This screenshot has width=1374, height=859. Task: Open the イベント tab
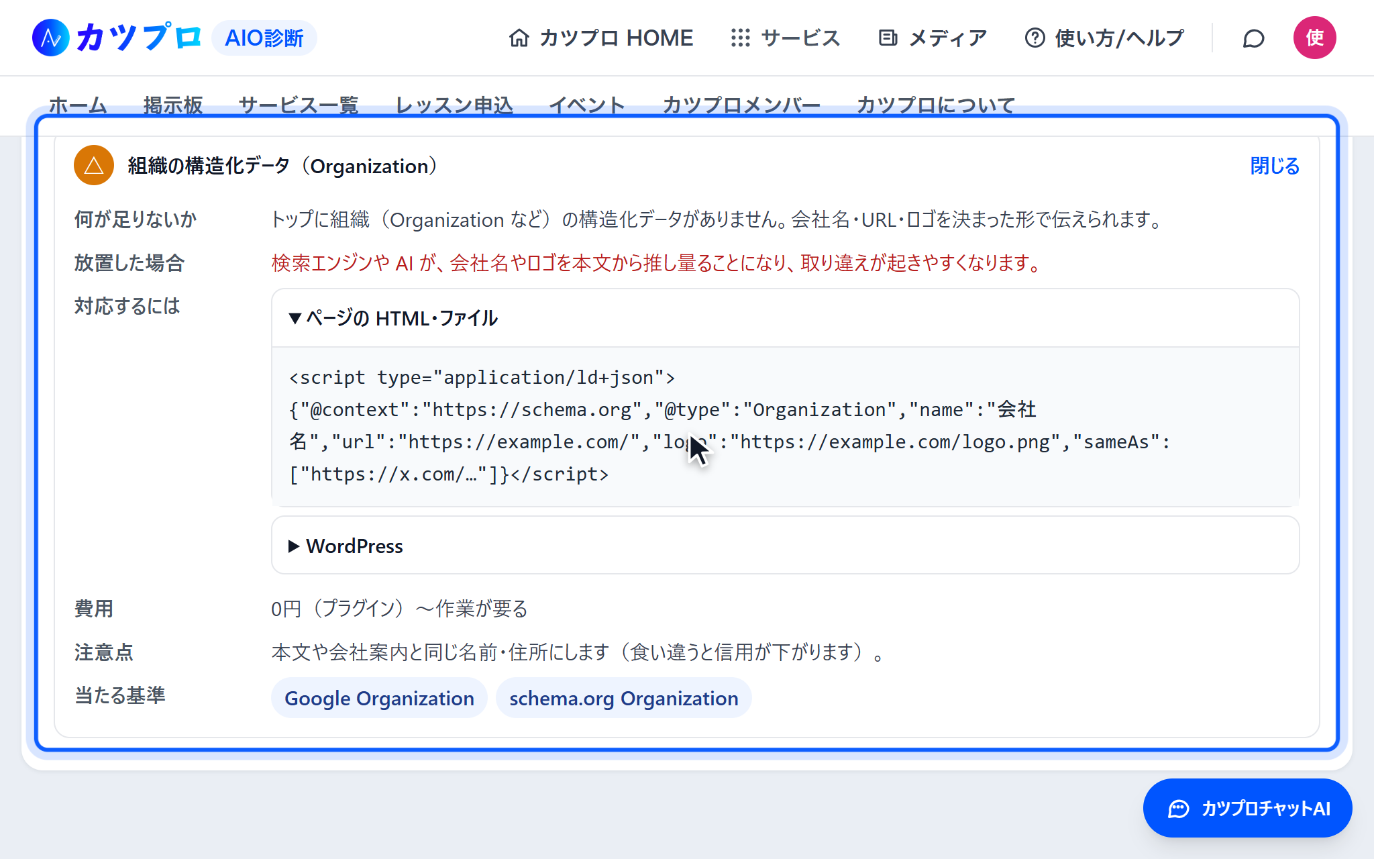(587, 105)
